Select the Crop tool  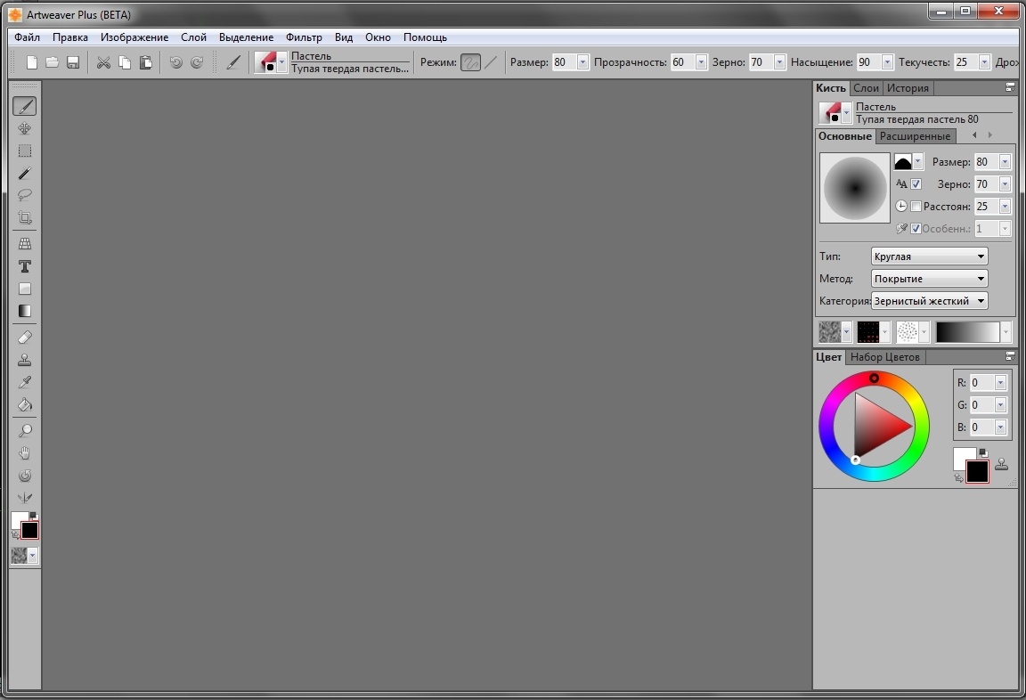point(24,217)
